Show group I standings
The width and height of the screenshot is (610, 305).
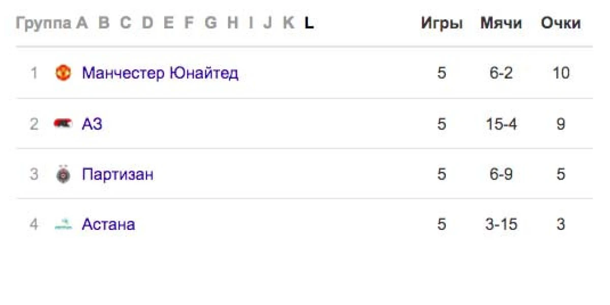pyautogui.click(x=251, y=23)
